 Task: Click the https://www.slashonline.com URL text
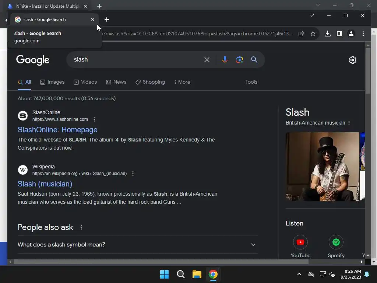click(60, 119)
